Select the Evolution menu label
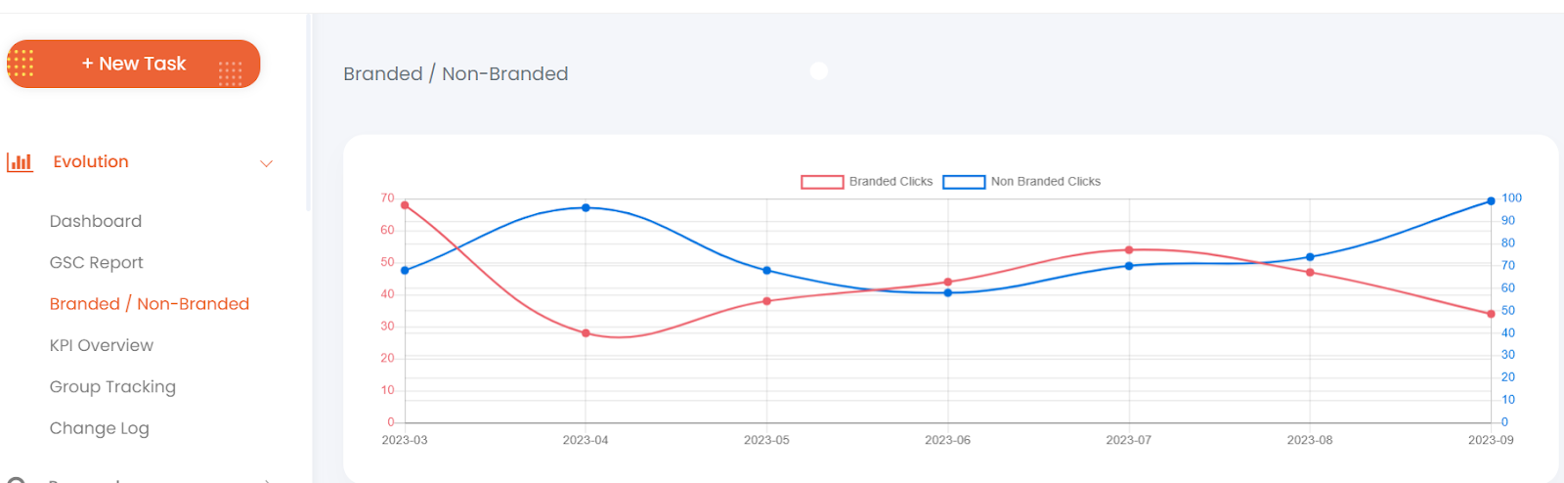The height and width of the screenshot is (483, 1564). point(91,162)
